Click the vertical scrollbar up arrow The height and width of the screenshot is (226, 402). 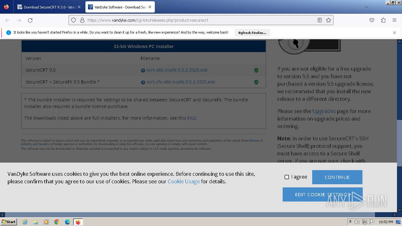pos(399,41)
